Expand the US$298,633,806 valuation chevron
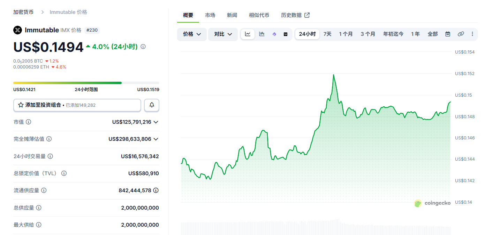This screenshot has height=235, width=485. [x=156, y=139]
